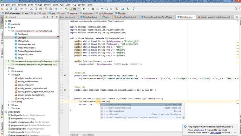Click the Build Variants side tab
The image size is (241, 136).
2,111
